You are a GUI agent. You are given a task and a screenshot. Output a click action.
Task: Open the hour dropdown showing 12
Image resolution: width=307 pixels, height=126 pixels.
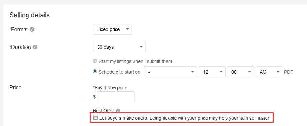coord(212,72)
